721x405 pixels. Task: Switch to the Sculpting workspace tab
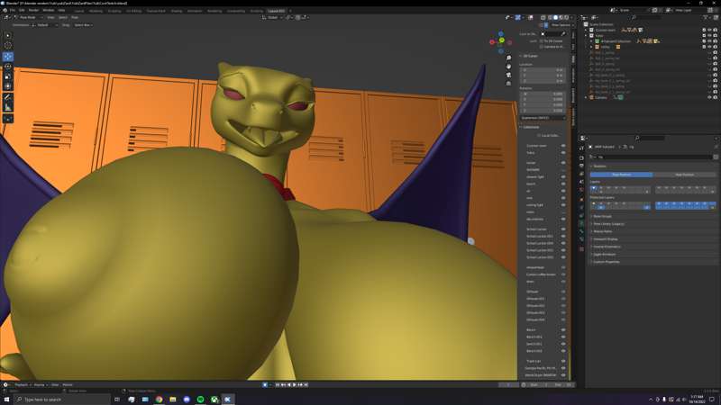point(114,11)
